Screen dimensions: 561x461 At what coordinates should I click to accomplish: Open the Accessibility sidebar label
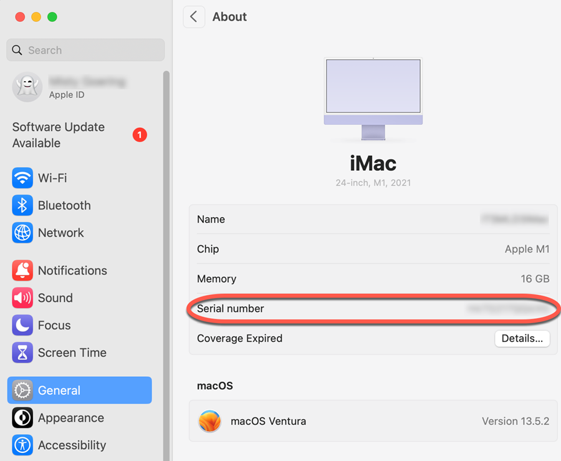(x=72, y=445)
